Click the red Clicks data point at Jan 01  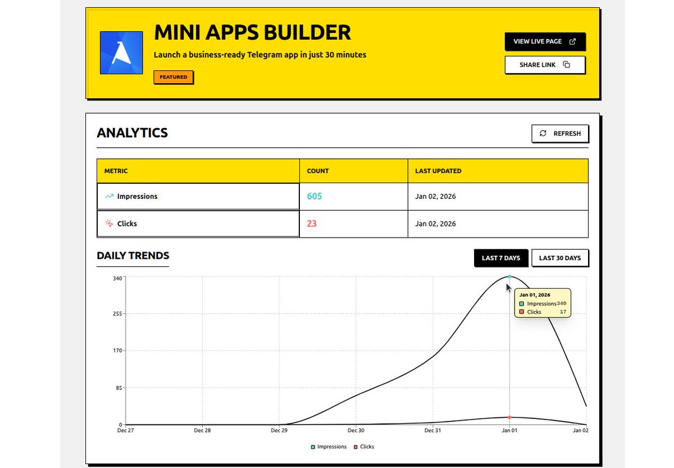pos(509,417)
